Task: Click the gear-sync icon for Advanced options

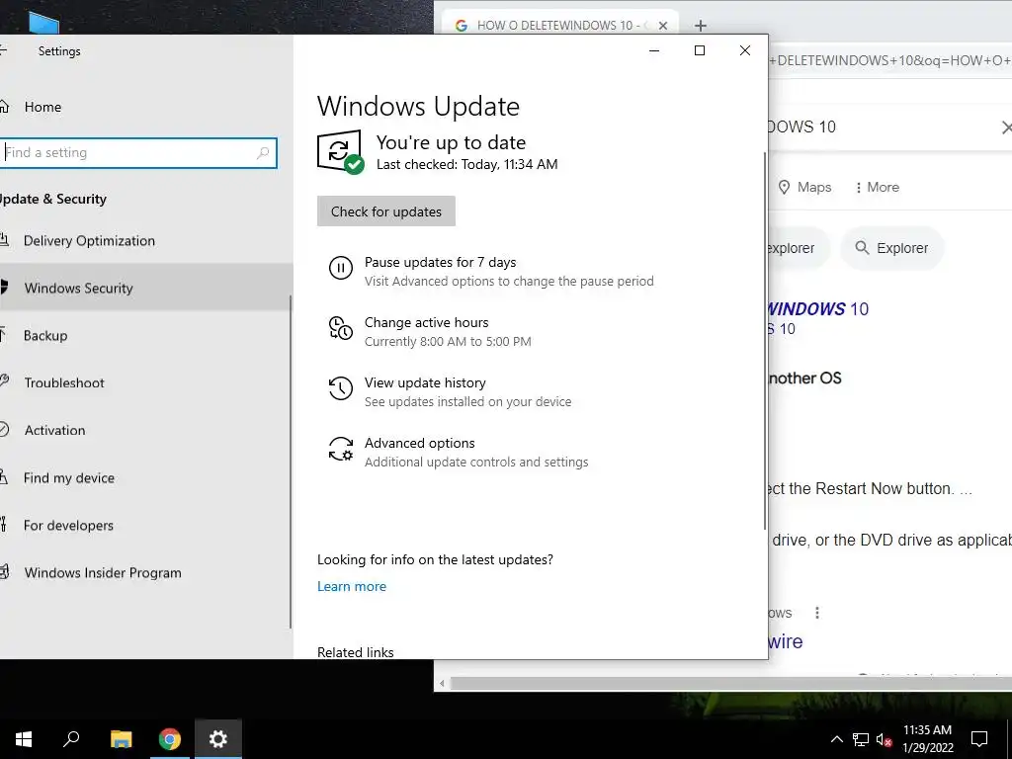Action: (341, 449)
